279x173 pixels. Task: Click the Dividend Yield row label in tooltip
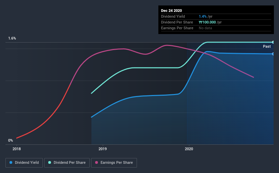pos(173,16)
